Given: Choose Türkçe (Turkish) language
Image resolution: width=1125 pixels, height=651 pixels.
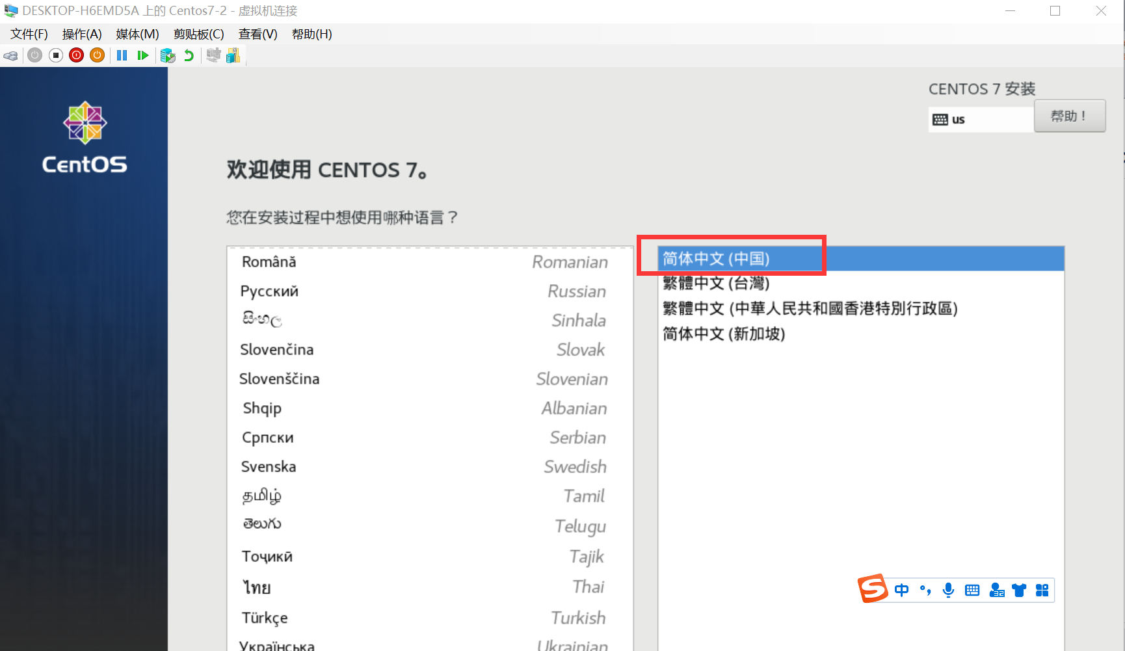Looking at the screenshot, I should (x=430, y=618).
